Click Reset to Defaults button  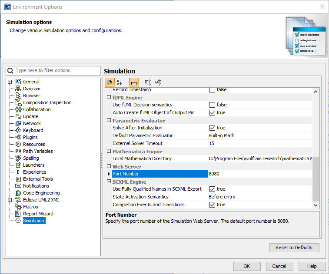pyautogui.click(x=294, y=248)
